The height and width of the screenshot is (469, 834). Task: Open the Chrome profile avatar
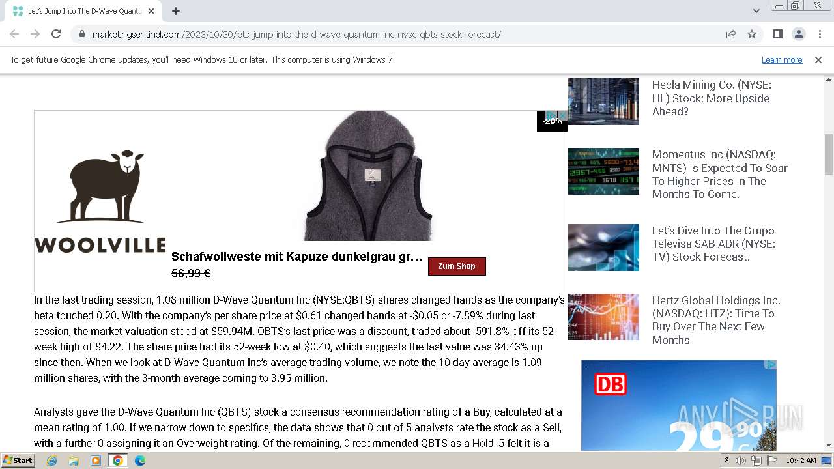point(798,34)
